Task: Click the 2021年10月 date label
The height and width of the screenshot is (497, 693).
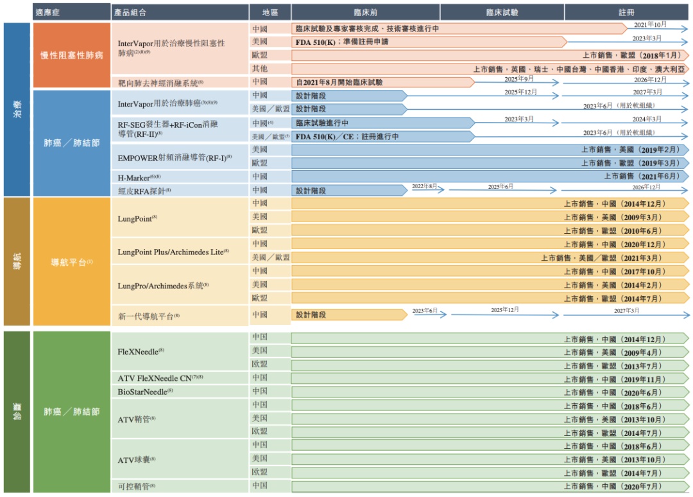Action: (x=650, y=25)
